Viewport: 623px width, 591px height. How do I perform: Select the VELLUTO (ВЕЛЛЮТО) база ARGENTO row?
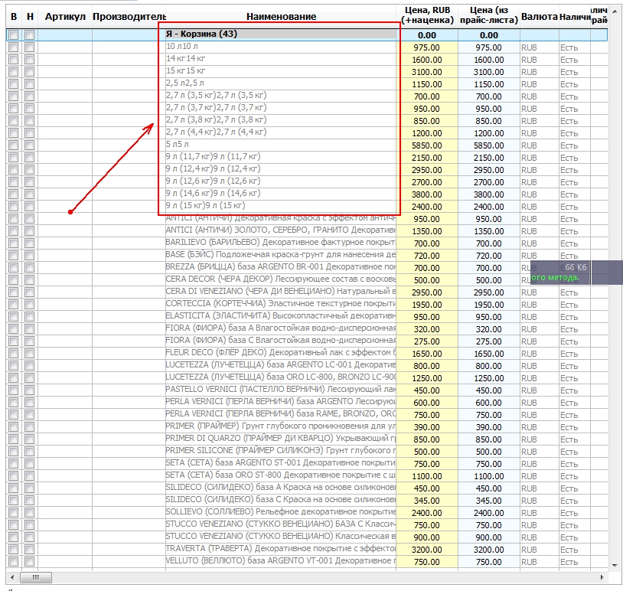(307, 562)
